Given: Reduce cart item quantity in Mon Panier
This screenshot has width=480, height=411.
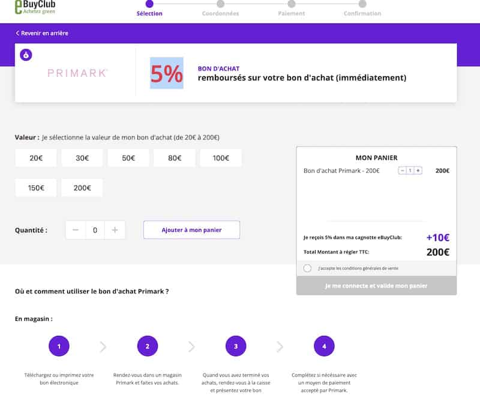Looking at the screenshot, I should [403, 171].
